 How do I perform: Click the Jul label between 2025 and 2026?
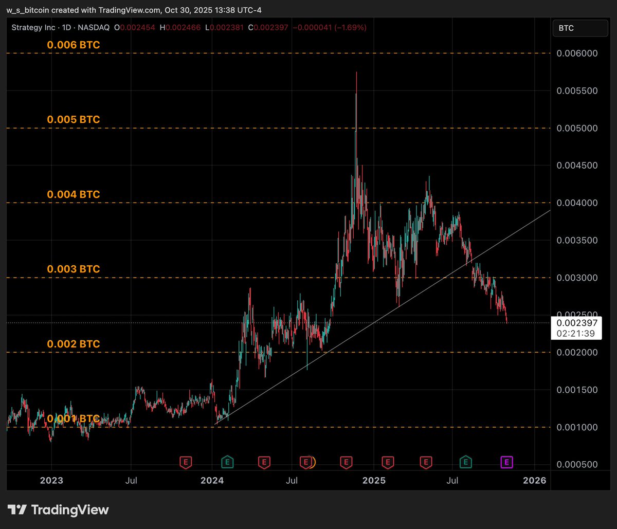[x=453, y=481]
